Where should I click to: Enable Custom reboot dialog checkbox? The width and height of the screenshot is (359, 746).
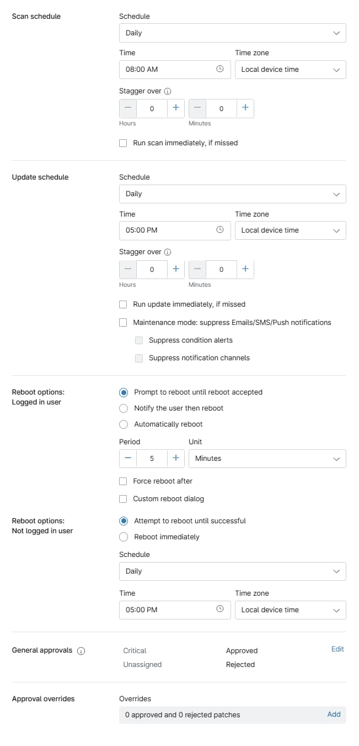123,499
